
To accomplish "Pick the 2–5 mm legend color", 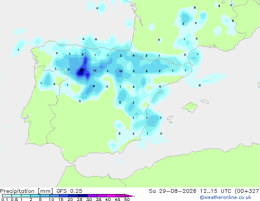I will pyautogui.click(x=35, y=196).
